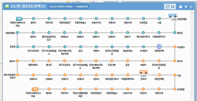Select the teal 북분리 stop icon
Image resolution: width=197 pixels, height=101 pixels.
96,47
